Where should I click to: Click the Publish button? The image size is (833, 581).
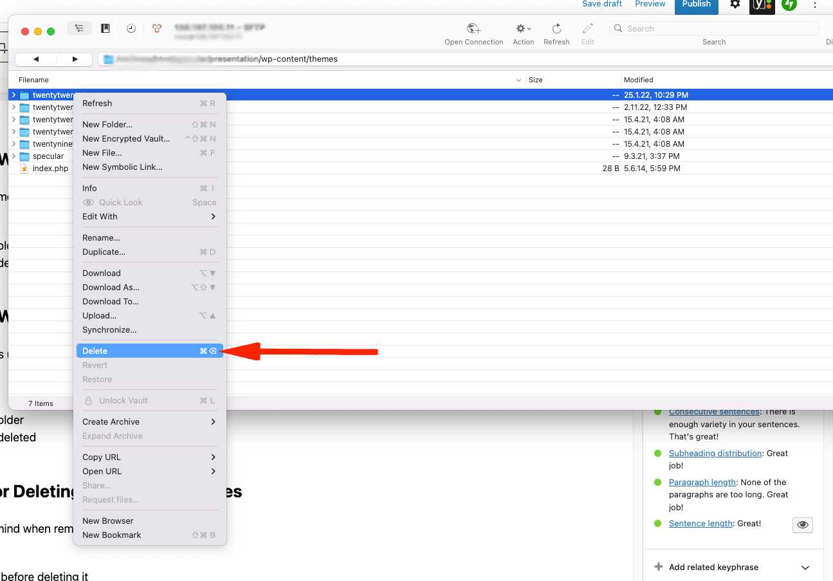tap(696, 3)
